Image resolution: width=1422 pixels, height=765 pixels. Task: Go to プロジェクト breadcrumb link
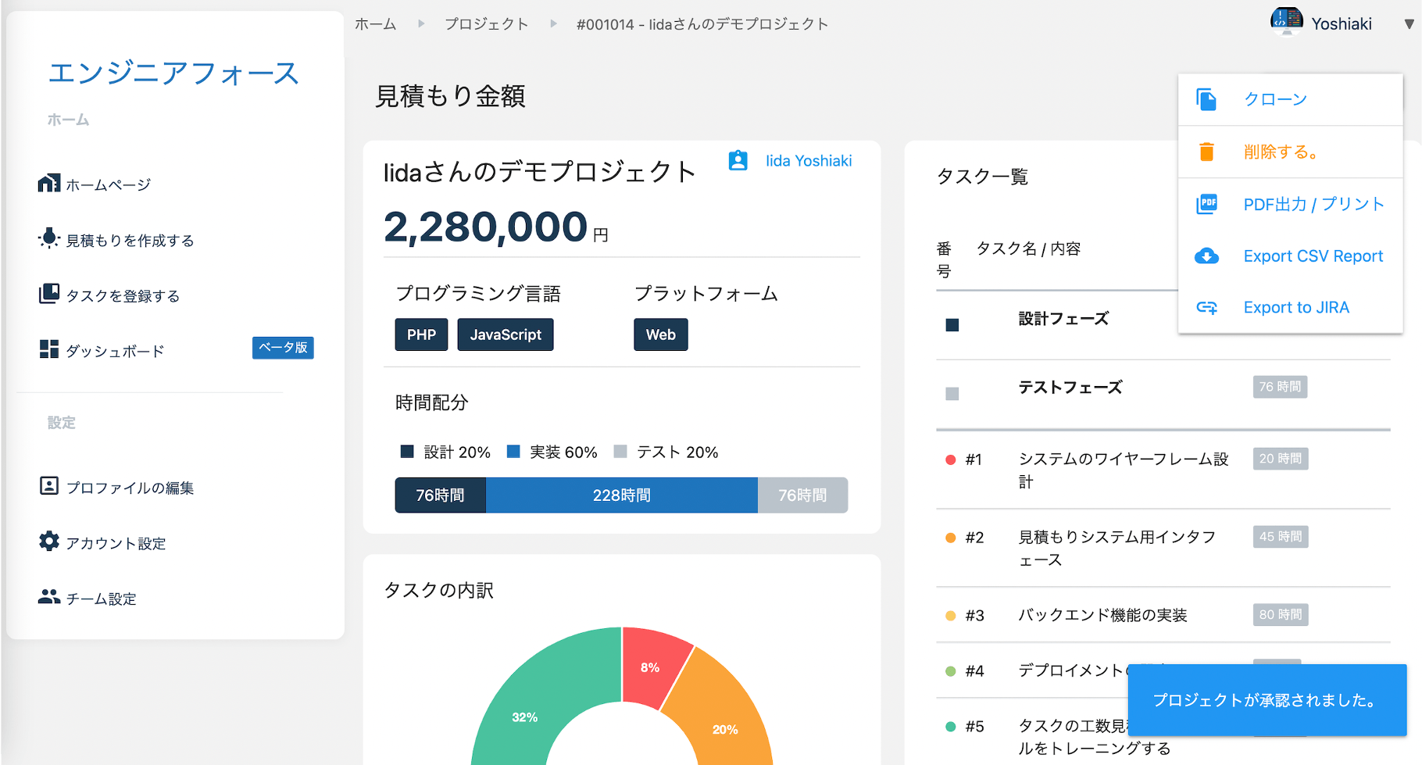(x=486, y=24)
